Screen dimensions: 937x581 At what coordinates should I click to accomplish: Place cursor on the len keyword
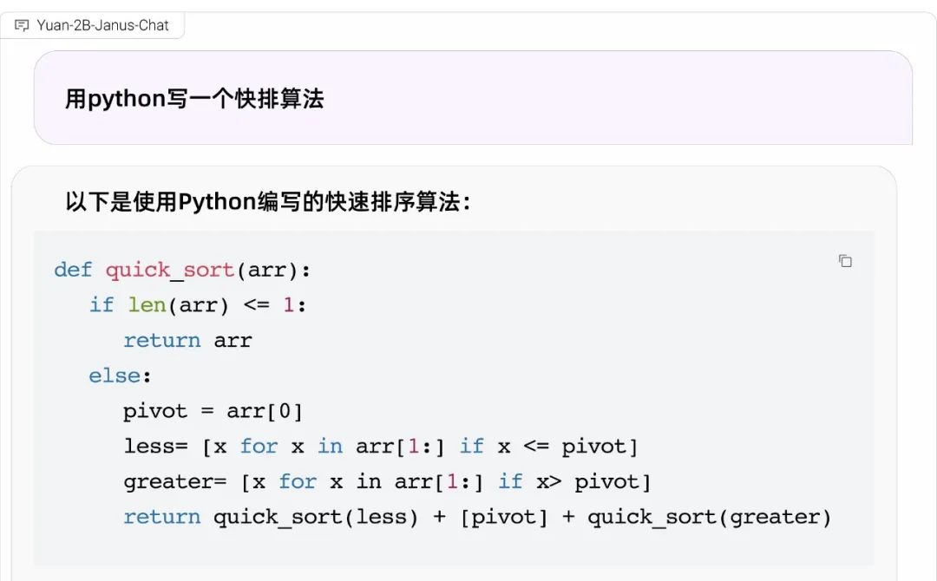147,305
